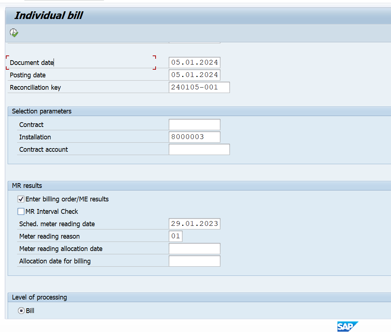Click the empty Contract input field

[x=195, y=124]
